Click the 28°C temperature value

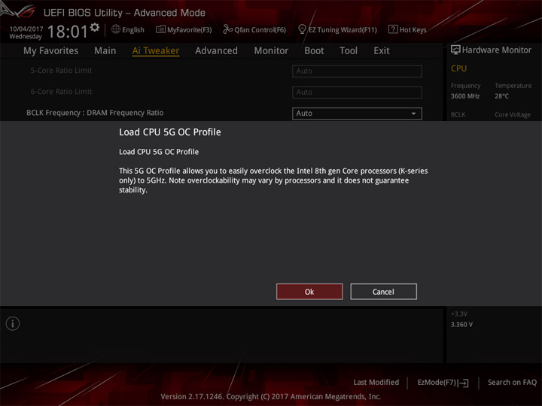pyautogui.click(x=501, y=96)
